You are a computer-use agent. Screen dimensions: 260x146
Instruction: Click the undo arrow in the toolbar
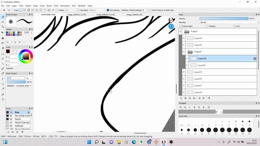(4, 10)
